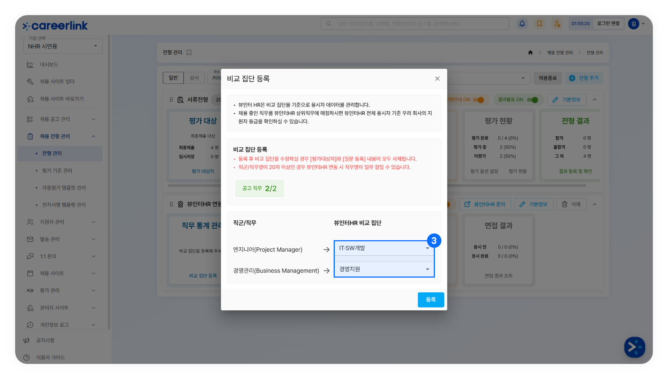
Task: Open the bookmarks icon in header
Action: [539, 24]
